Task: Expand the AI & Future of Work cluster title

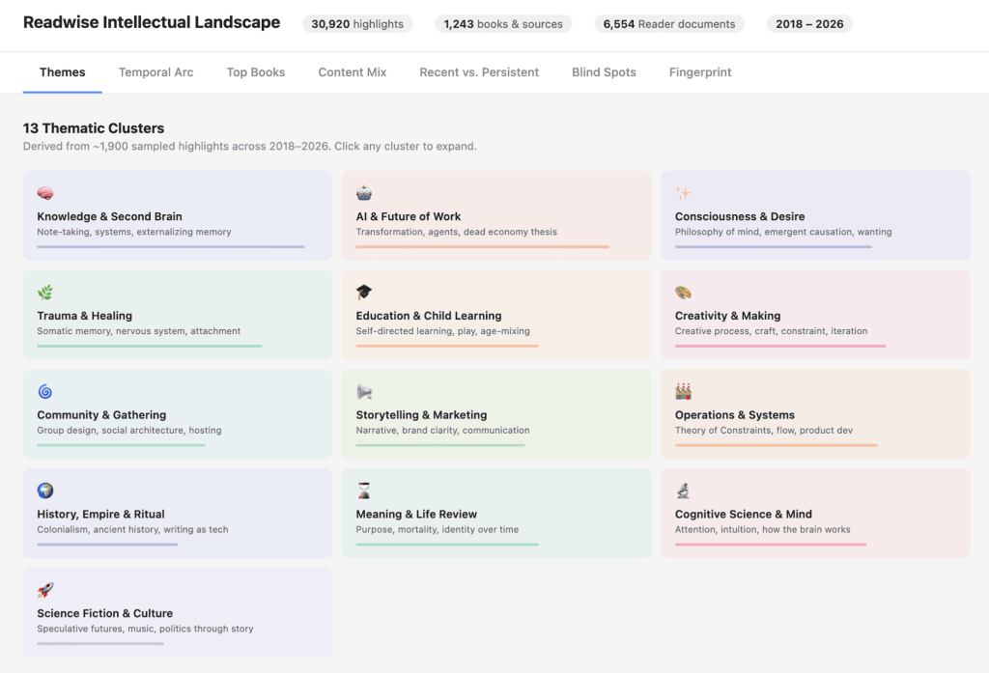Action: point(409,216)
